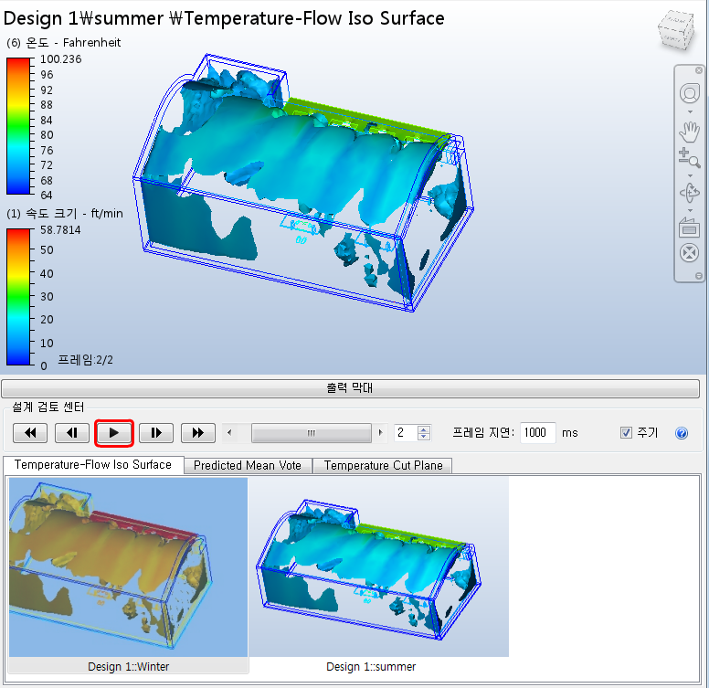Select the Orbit tool

pos(689,193)
